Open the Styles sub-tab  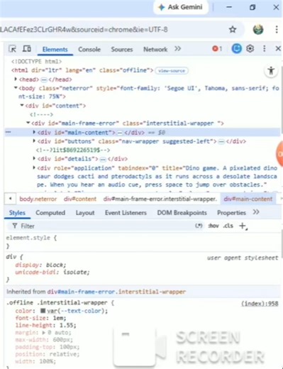[17, 213]
